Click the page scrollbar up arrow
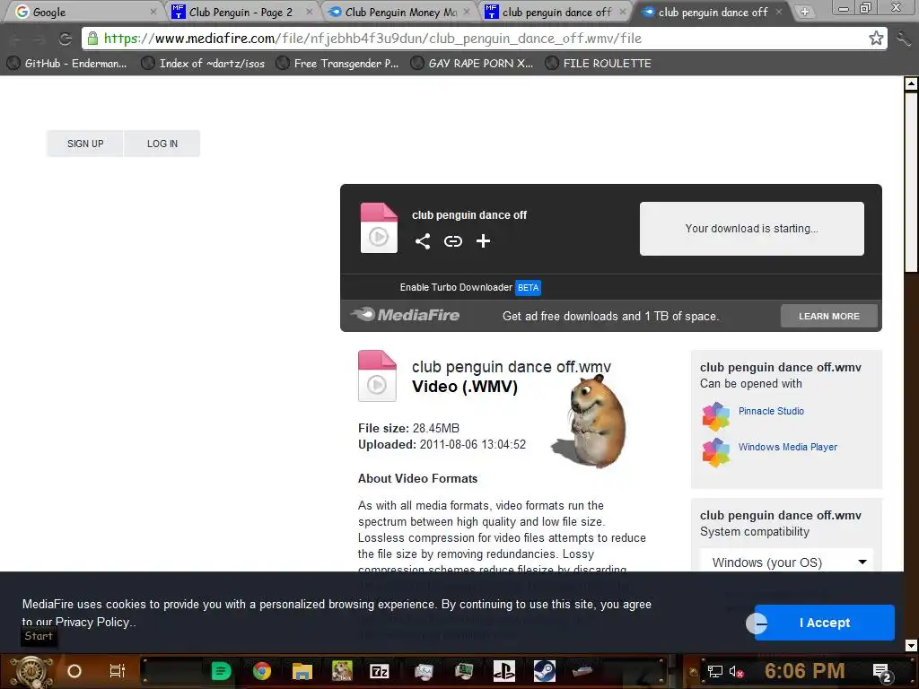Image resolution: width=919 pixels, height=689 pixels. tap(911, 83)
